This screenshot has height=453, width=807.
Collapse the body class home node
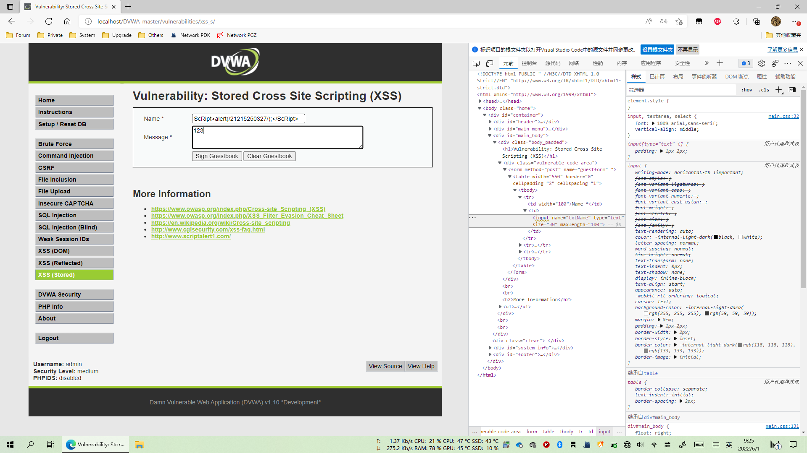click(480, 108)
